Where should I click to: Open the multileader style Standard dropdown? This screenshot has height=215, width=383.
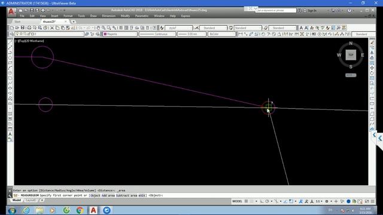click(282, 28)
